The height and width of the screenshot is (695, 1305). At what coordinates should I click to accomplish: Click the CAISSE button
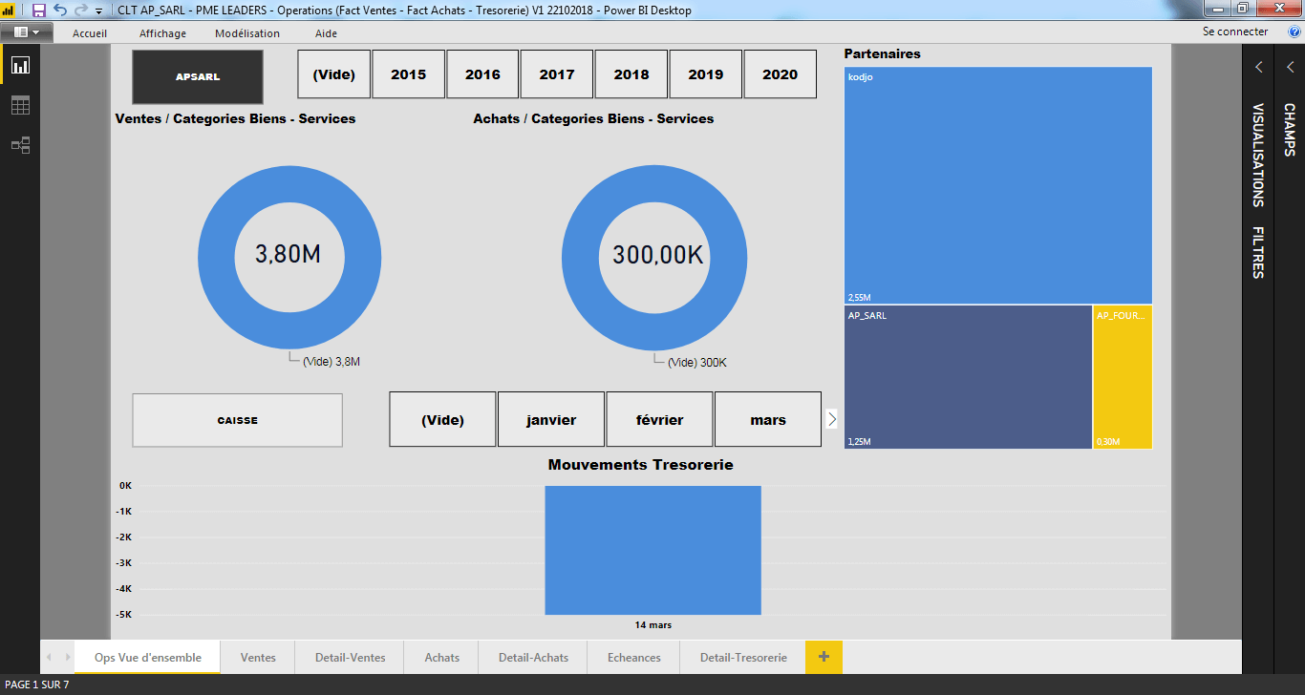pyautogui.click(x=237, y=420)
